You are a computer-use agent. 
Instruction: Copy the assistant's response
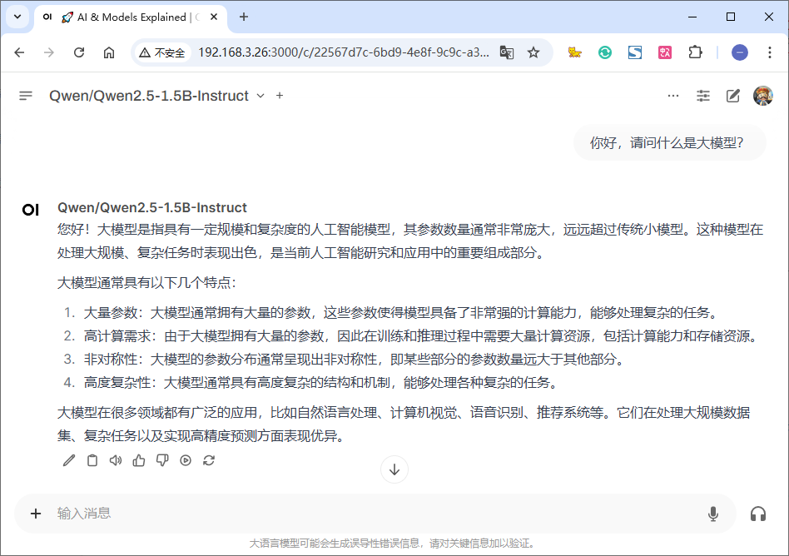[x=92, y=459]
